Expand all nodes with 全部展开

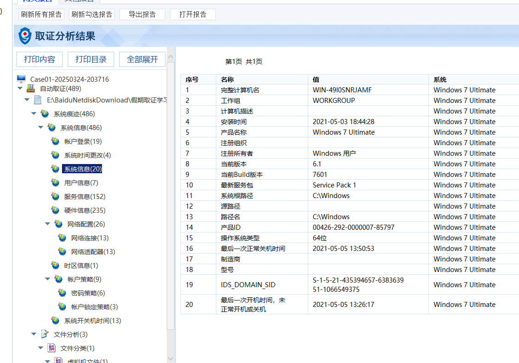(142, 59)
